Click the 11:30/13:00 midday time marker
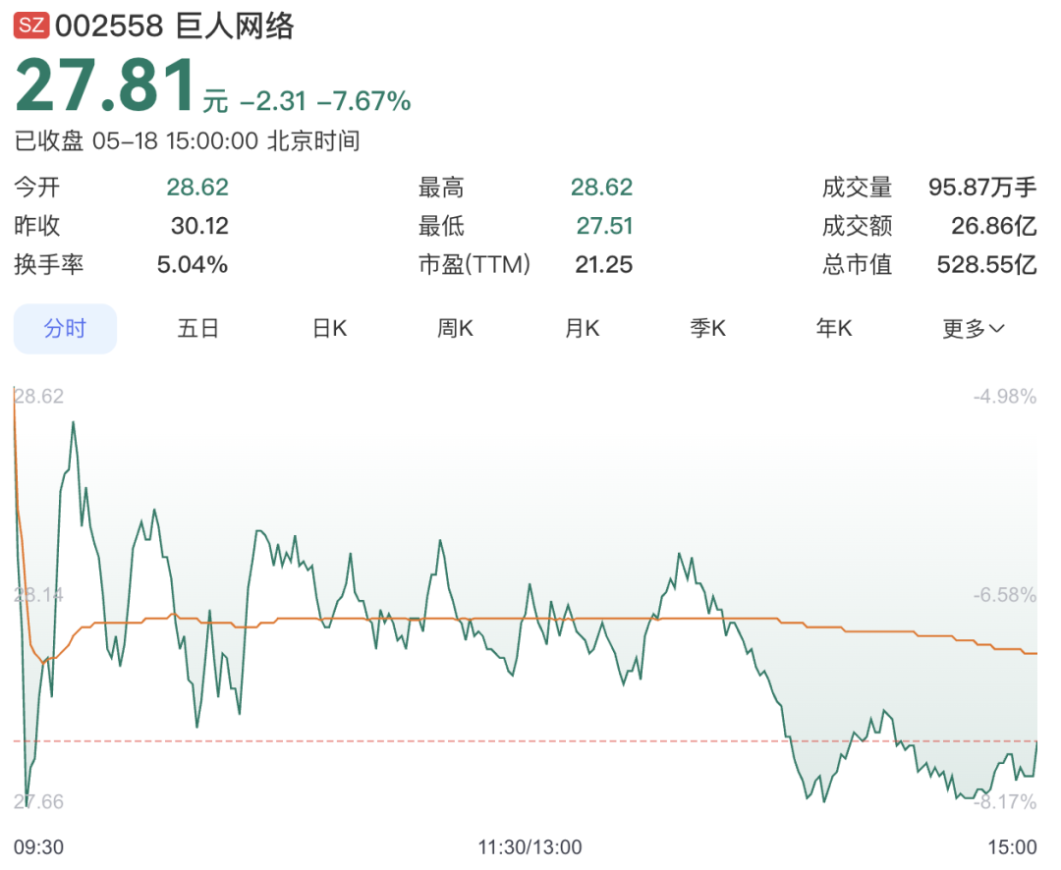 (530, 847)
